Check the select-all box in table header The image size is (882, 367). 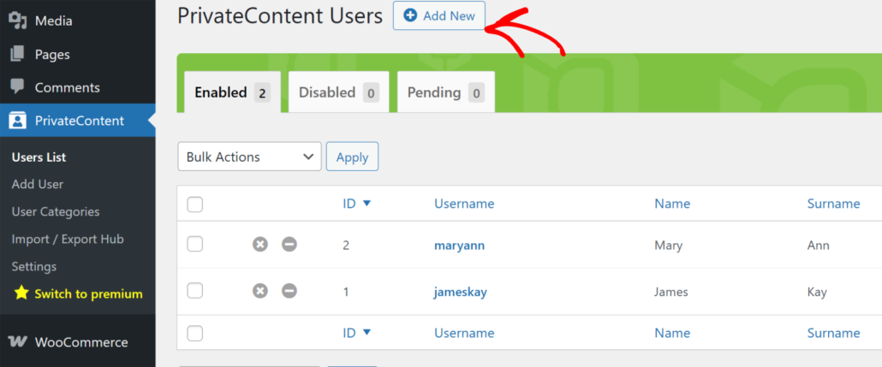(194, 204)
